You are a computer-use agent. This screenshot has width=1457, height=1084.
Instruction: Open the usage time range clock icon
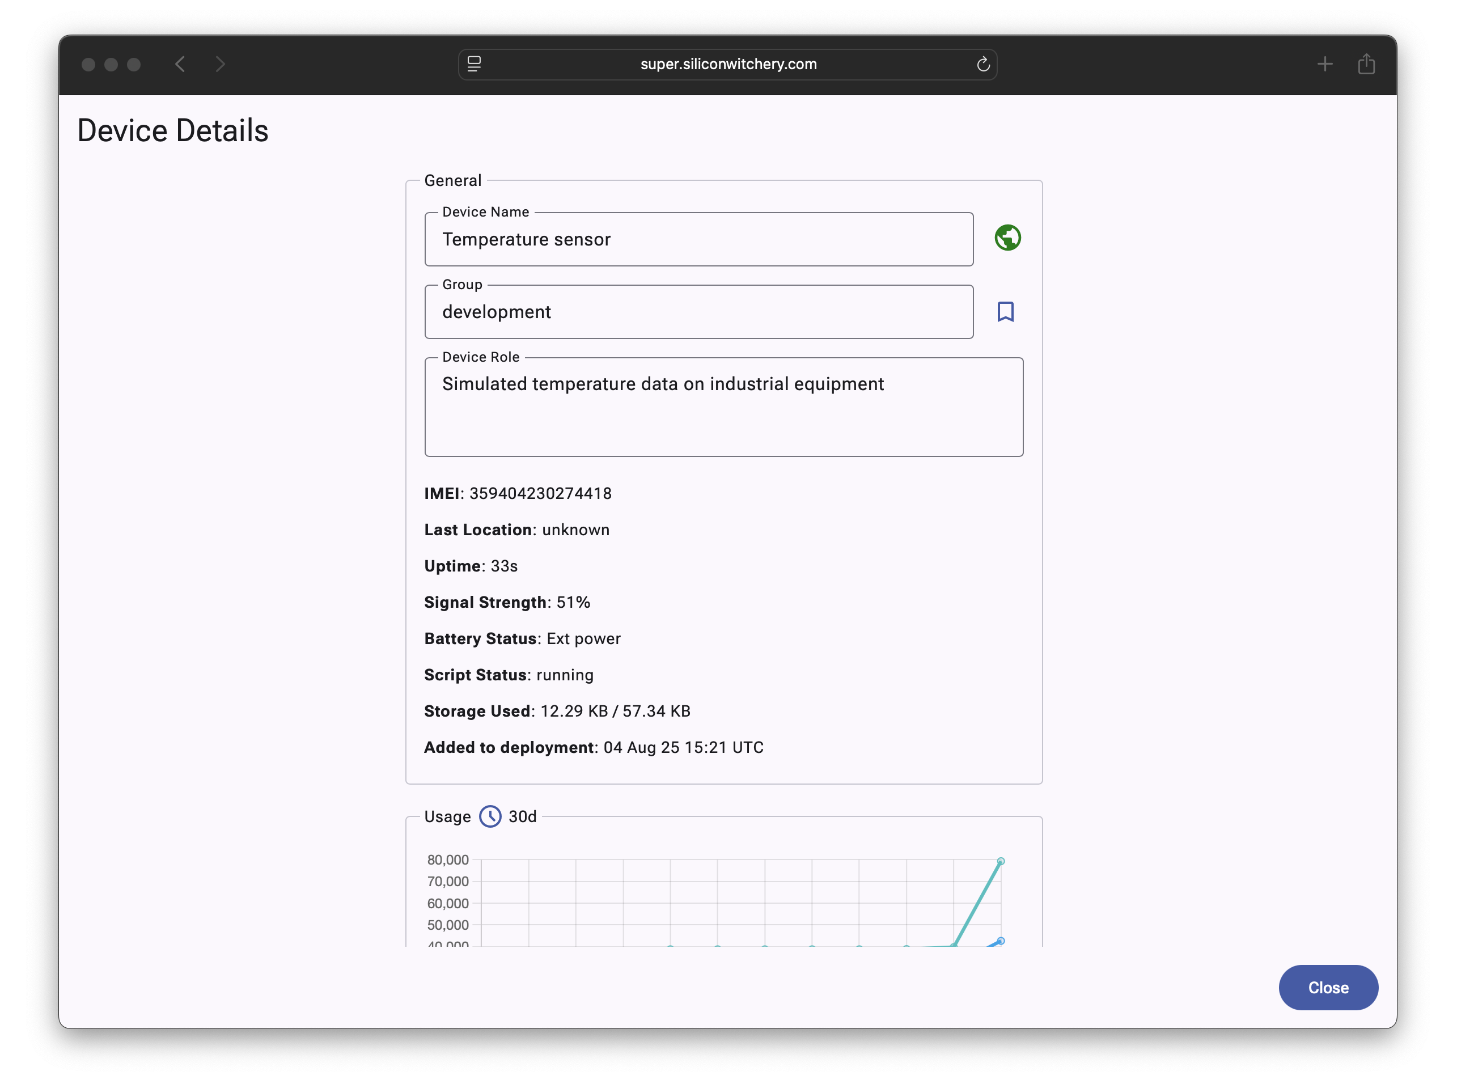tap(490, 817)
